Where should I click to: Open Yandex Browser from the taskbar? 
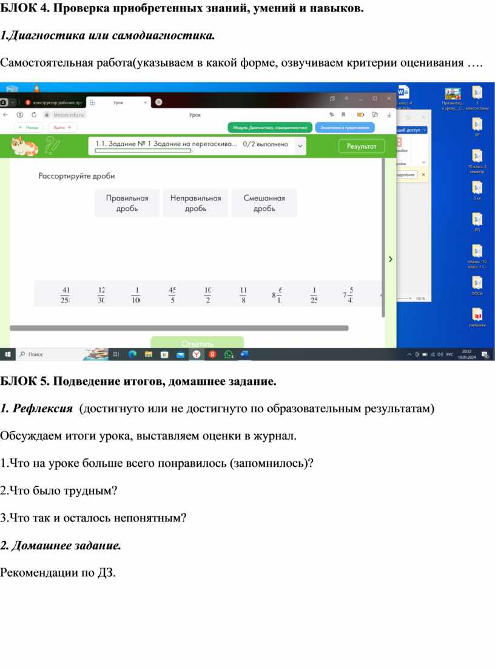tap(197, 354)
